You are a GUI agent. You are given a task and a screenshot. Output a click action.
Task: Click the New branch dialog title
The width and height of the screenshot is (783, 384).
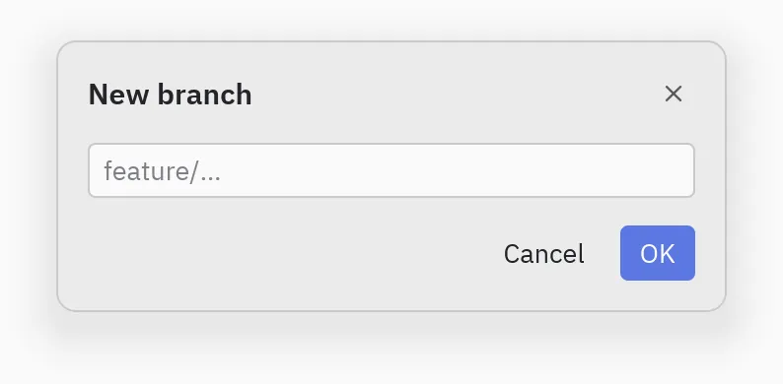(x=170, y=95)
